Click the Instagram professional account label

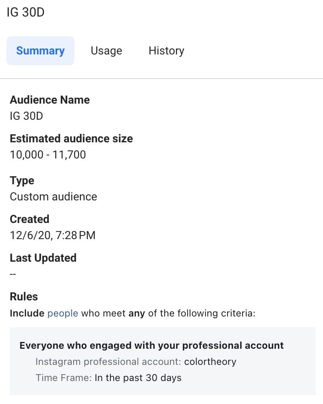108,362
